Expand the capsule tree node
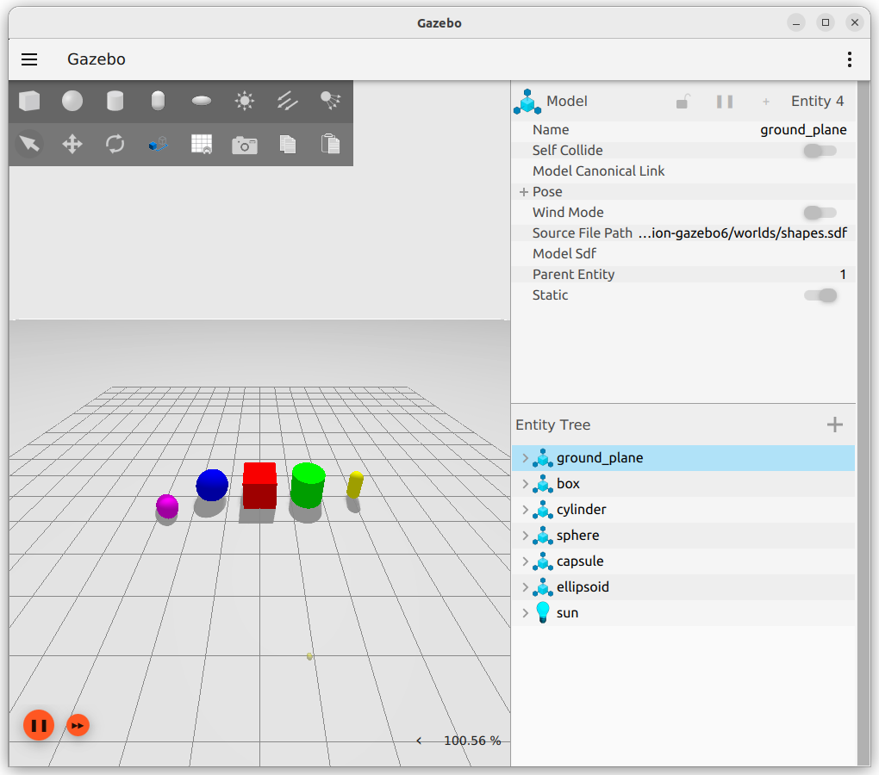Screen dimensions: 879x775 click(526, 561)
